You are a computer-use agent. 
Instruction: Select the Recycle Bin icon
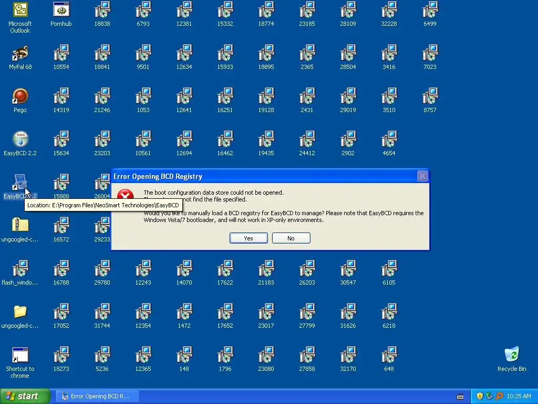point(512,354)
